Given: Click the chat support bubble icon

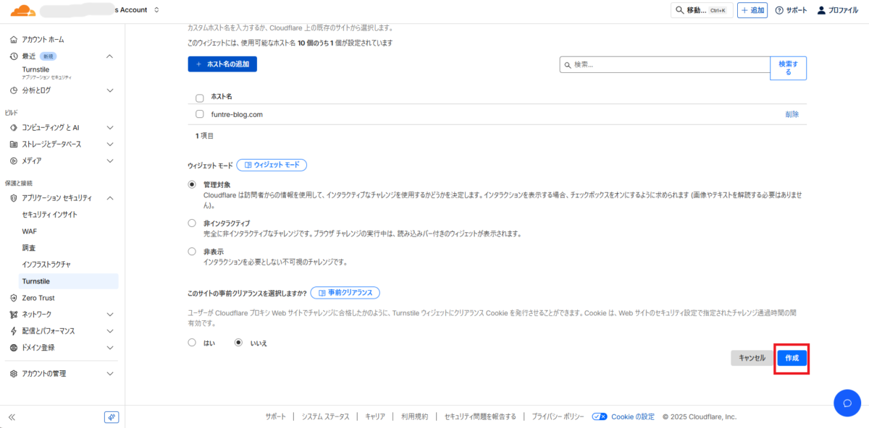Looking at the screenshot, I should 847,403.
